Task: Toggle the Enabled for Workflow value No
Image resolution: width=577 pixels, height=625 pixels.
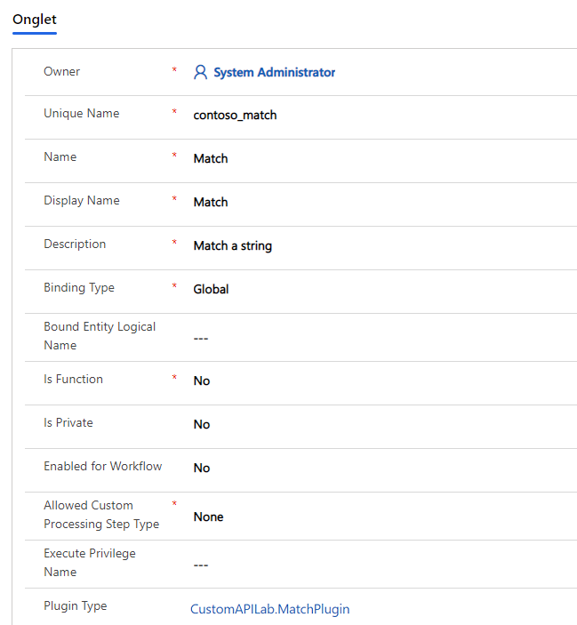Action: [x=202, y=468]
